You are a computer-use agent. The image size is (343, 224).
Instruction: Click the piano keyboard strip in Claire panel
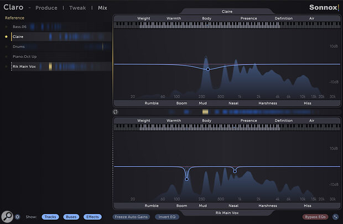pyautogui.click(x=227, y=25)
